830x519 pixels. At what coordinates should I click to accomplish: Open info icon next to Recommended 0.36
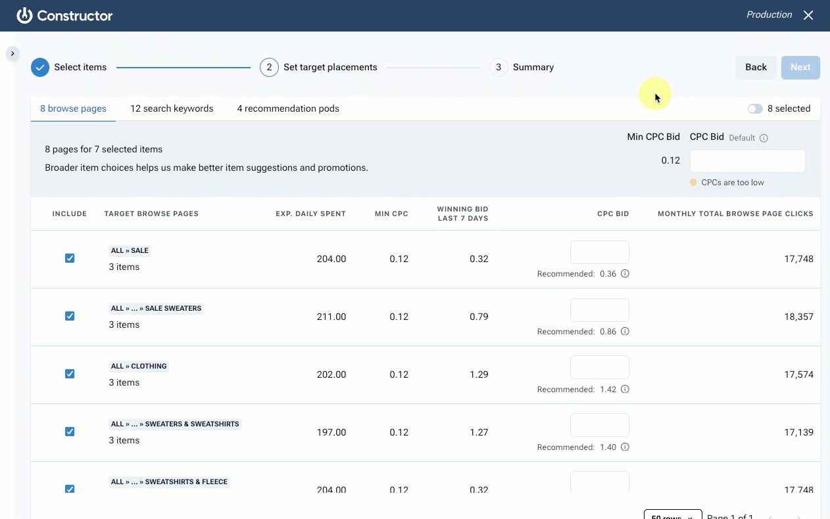[x=625, y=273]
